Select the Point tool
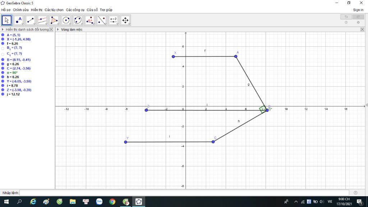Screen dimensions: 368x207 (x=19, y=20)
